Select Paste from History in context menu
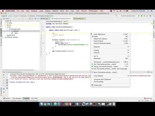The image size is (155, 116). click(110, 39)
